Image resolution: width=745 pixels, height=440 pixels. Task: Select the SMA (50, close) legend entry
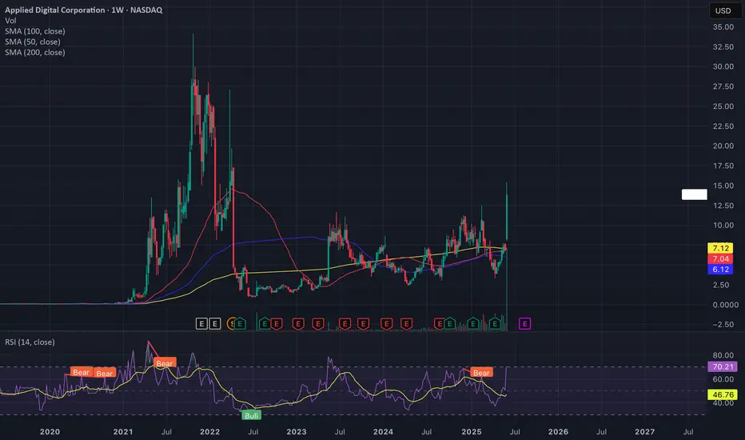(x=32, y=42)
